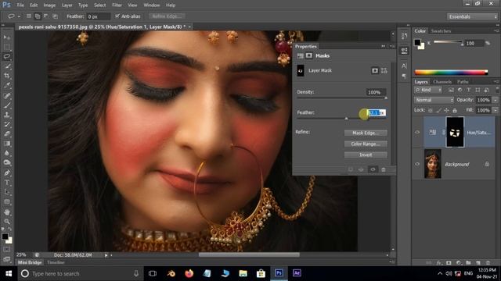Open the Normal blend mode dropdown
The height and width of the screenshot is (281, 501).
point(434,100)
